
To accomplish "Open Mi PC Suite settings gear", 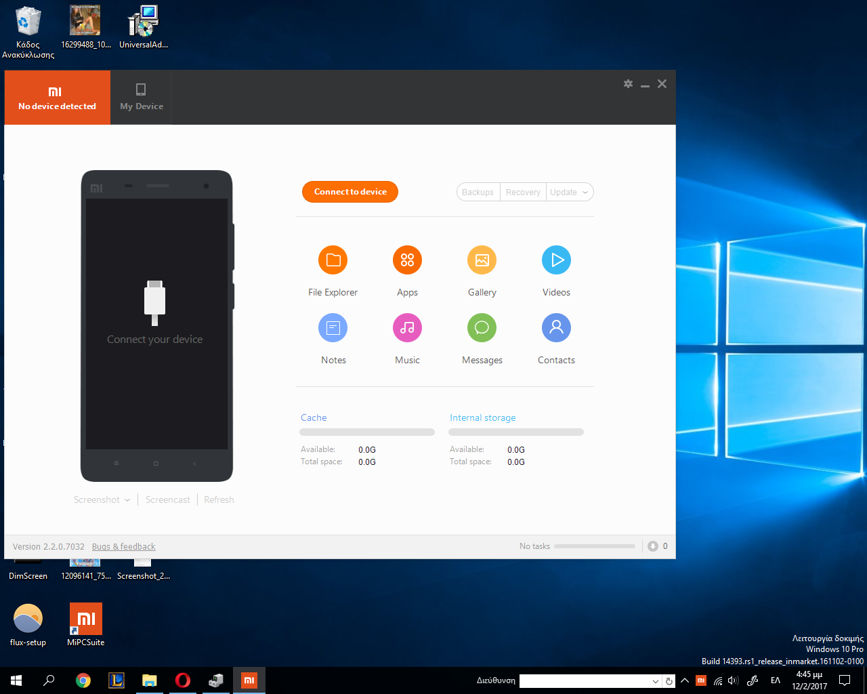I will tap(628, 84).
